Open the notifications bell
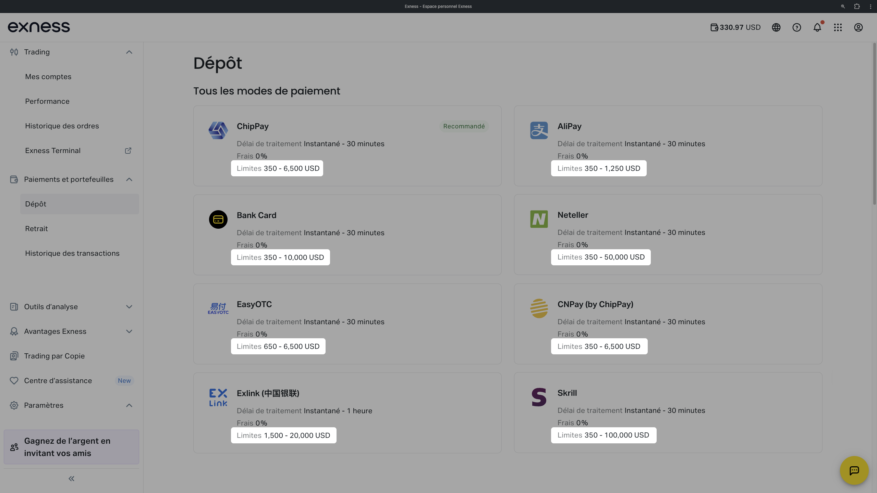This screenshot has width=877, height=493. tap(817, 27)
